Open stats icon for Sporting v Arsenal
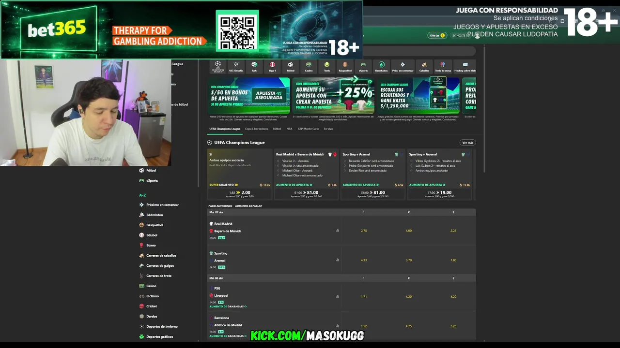620x348 pixels. tap(337, 260)
